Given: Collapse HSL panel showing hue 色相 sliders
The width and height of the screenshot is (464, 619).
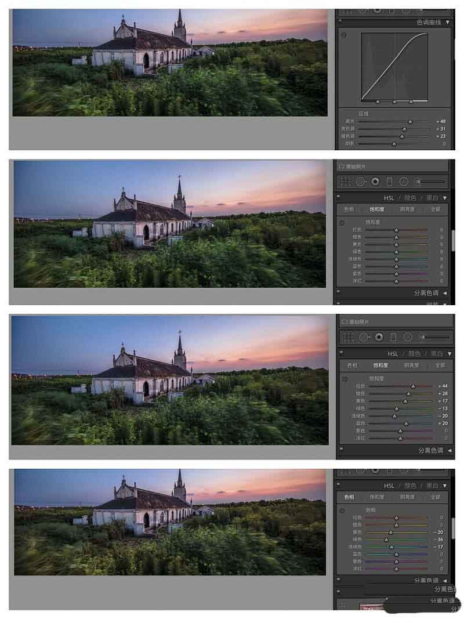Looking at the screenshot, I should (445, 486).
